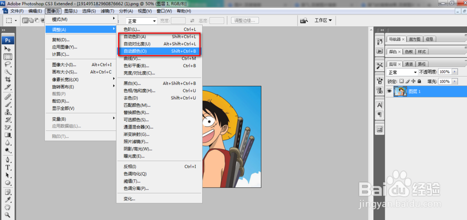Viewport: 467px width, 220px height.
Task: Choose New Selection mode in options bar
Action: coord(26,21)
